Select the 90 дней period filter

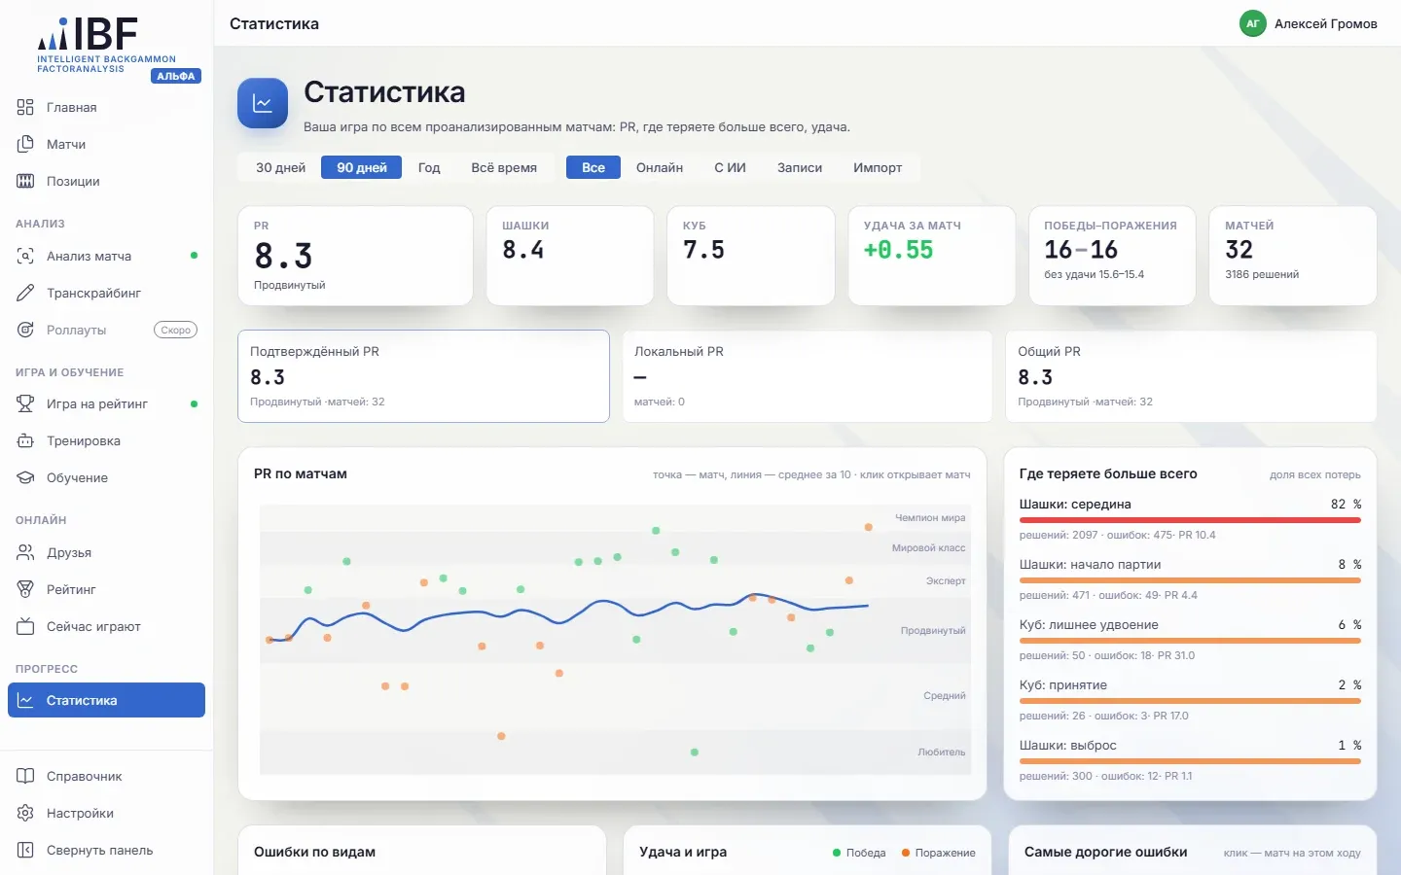pos(362,167)
